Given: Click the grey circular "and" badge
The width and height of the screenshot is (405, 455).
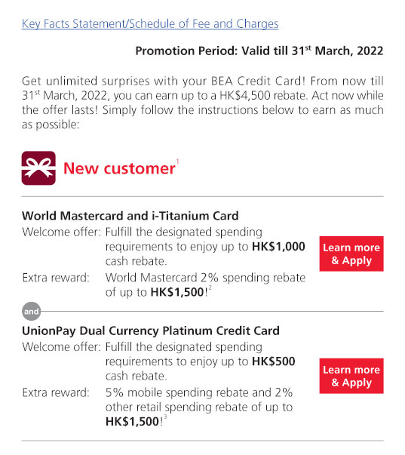Looking at the screenshot, I should click(x=32, y=312).
